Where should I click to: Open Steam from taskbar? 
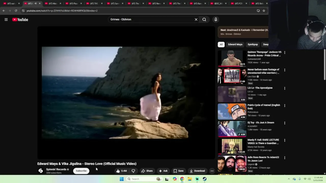pyautogui.click(x=205, y=179)
